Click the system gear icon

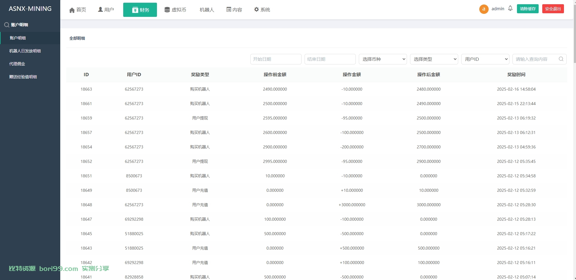pyautogui.click(x=256, y=9)
